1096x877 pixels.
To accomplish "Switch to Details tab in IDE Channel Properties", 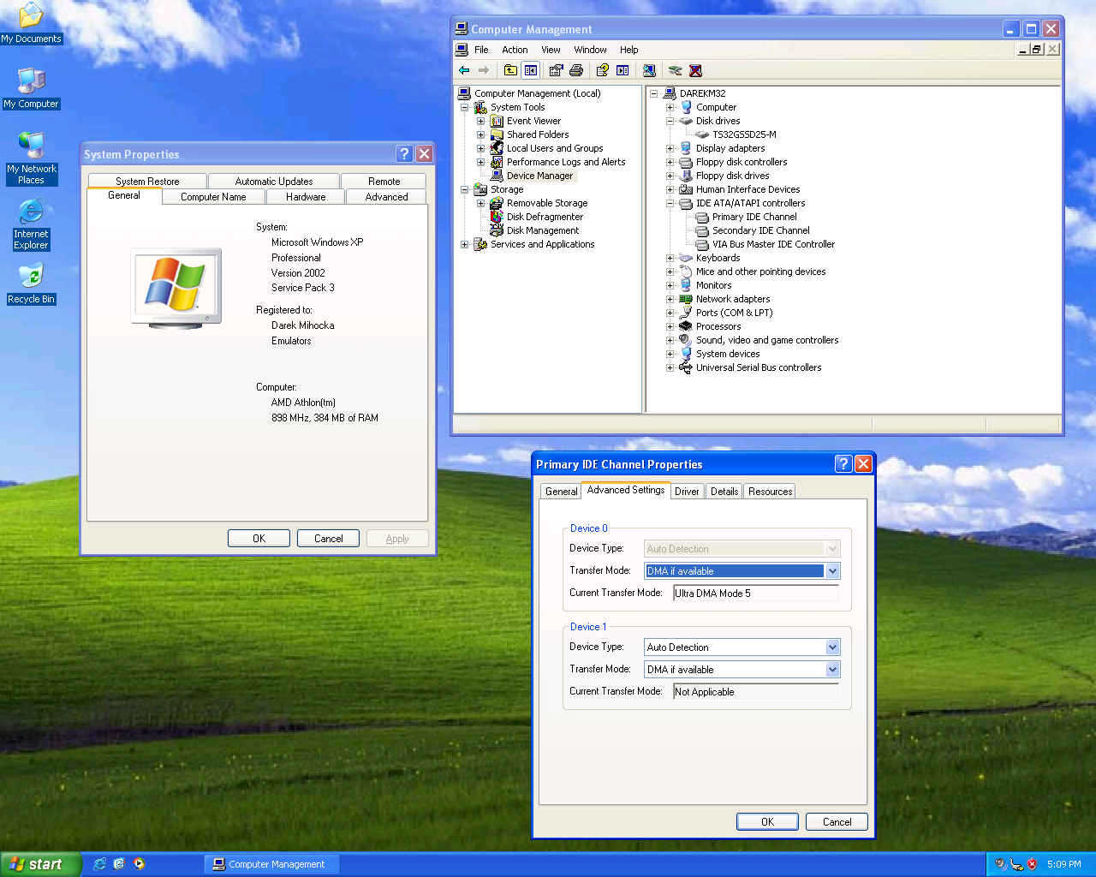I will point(724,492).
